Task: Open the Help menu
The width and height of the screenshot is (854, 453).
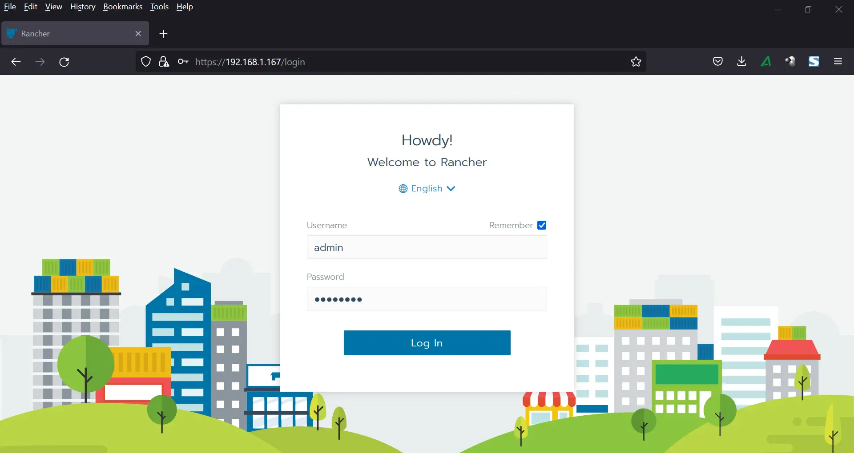Action: [185, 7]
